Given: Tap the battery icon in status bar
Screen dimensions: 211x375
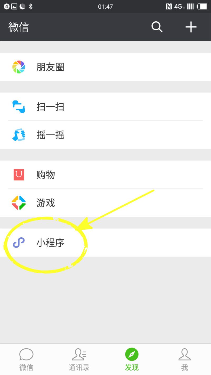Looking at the screenshot, I should click(202, 7).
